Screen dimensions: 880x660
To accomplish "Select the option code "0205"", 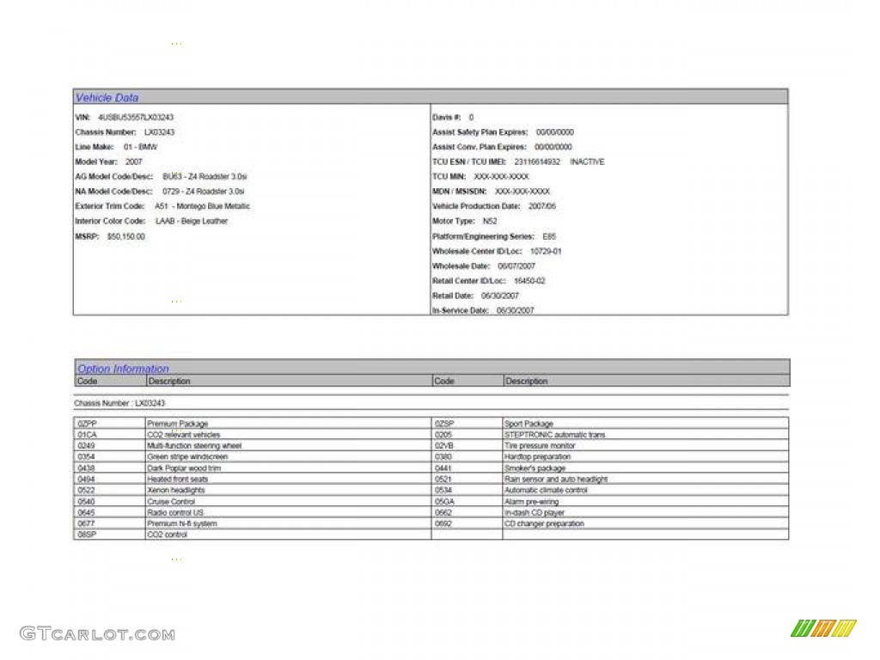I will 443,435.
